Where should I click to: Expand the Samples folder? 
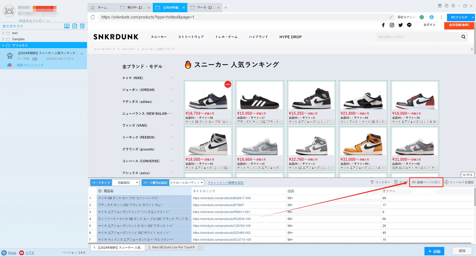click(x=3, y=39)
